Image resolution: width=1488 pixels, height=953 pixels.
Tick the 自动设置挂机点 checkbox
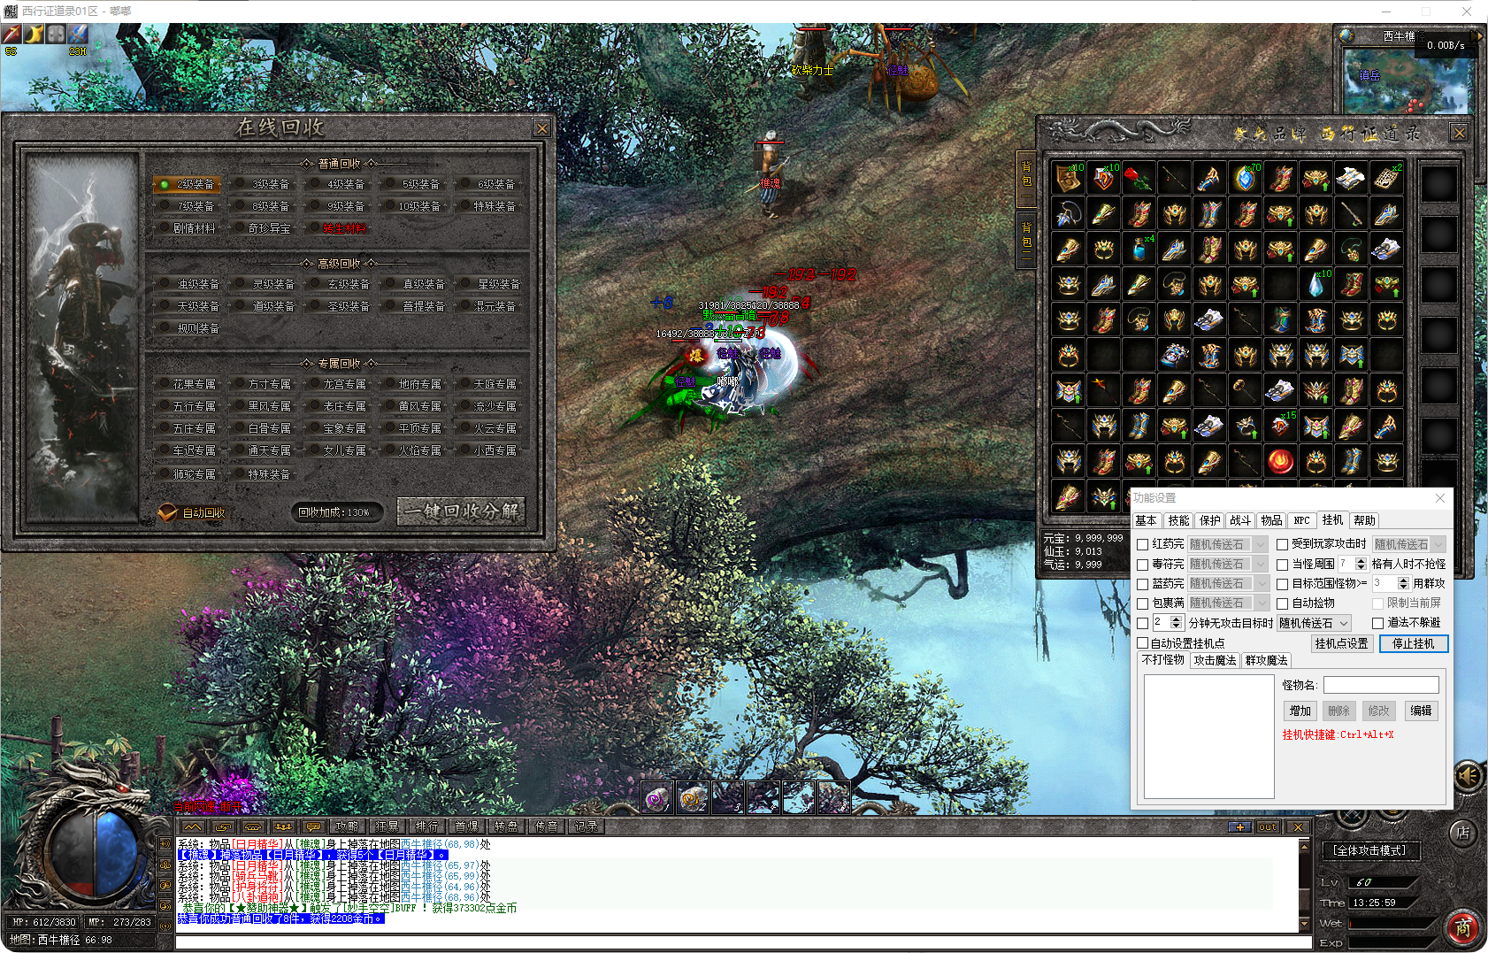point(1142,643)
